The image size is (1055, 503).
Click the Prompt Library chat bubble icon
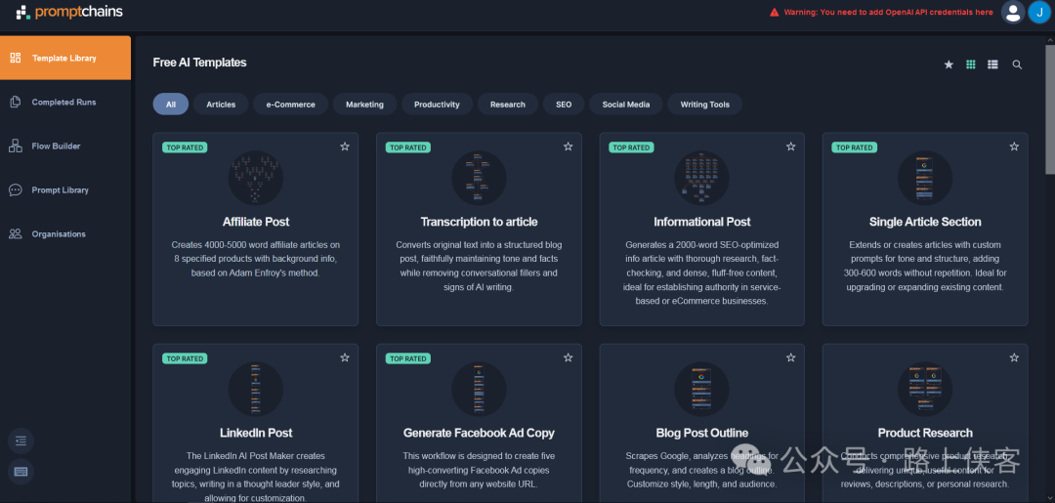[16, 190]
